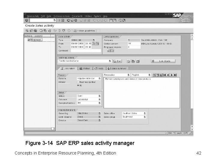Click the hierarchy icon beside Start button
The image size is (216, 162).
click(x=133, y=61)
